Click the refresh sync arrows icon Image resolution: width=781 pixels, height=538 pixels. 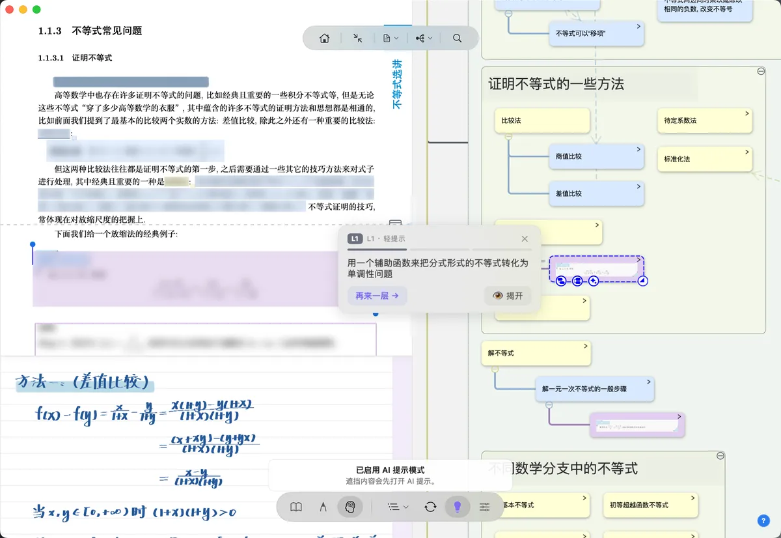[x=430, y=507]
